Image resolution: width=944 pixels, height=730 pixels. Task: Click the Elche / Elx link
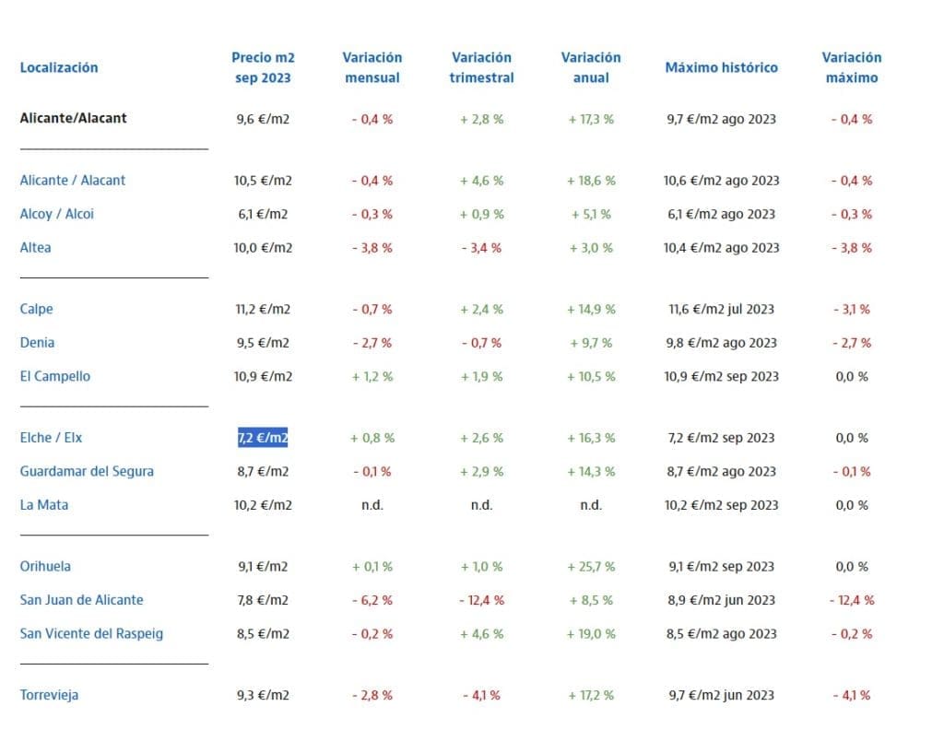[x=52, y=438]
